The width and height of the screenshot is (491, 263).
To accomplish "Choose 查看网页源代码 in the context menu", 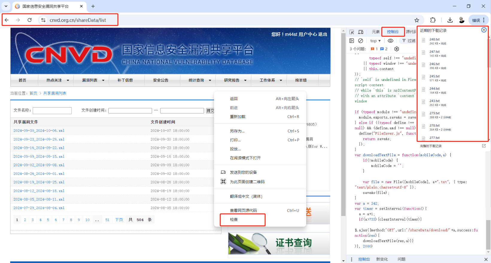I will tap(260, 211).
